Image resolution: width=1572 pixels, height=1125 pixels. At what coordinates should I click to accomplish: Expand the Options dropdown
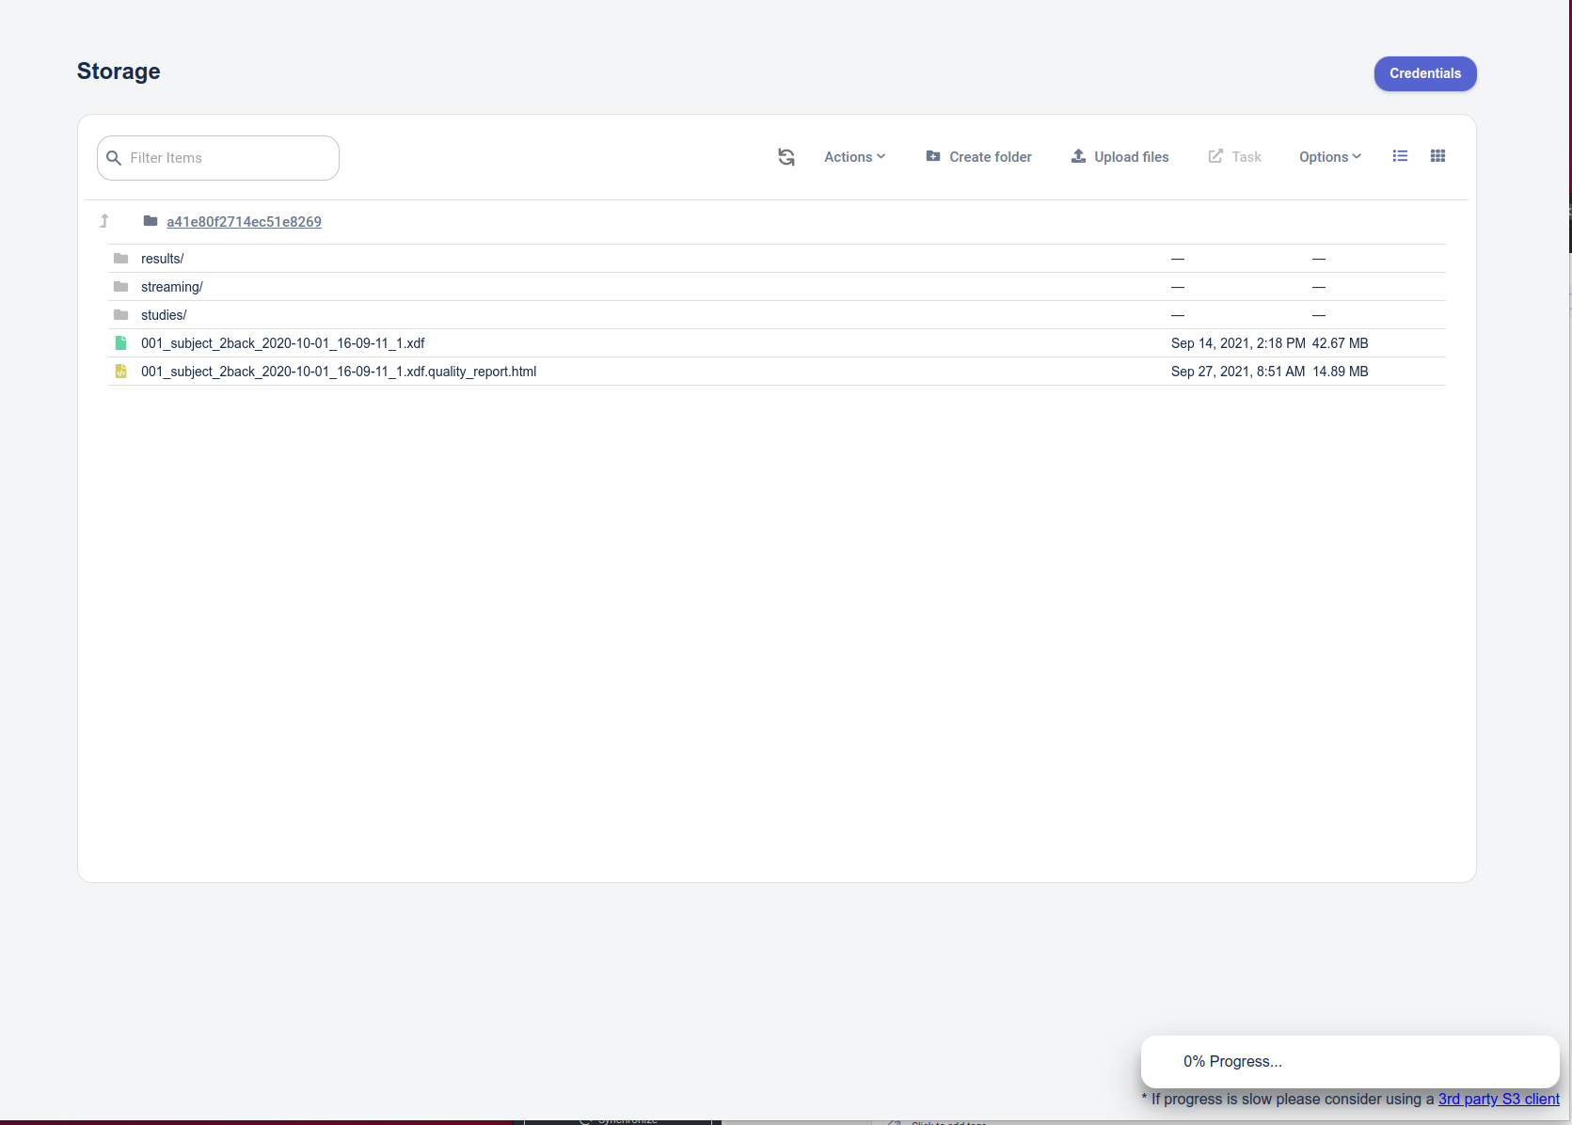[x=1330, y=157]
